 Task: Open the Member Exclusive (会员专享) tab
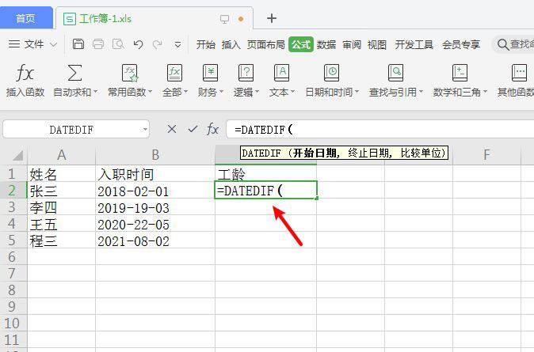tap(461, 44)
